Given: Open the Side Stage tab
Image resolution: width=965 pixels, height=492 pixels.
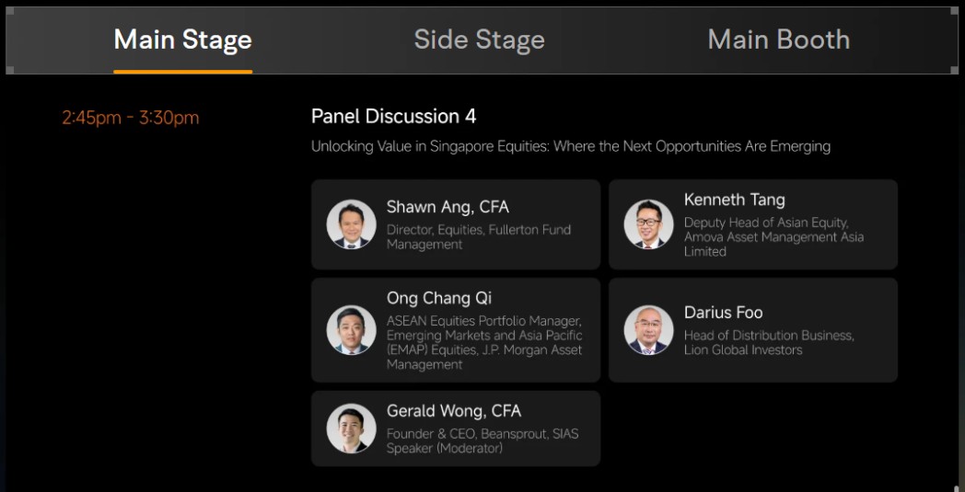Looking at the screenshot, I should [480, 40].
